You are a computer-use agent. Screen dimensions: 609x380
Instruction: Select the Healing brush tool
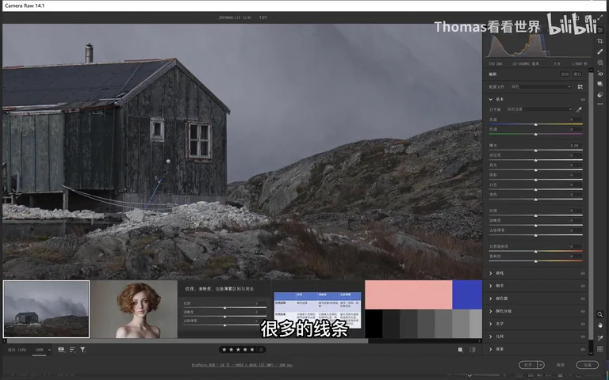(600, 51)
